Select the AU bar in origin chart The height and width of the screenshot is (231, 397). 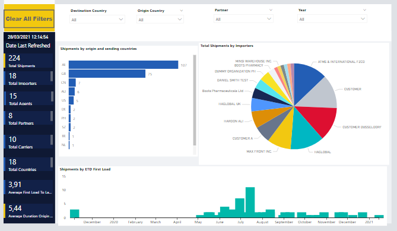[72, 91]
